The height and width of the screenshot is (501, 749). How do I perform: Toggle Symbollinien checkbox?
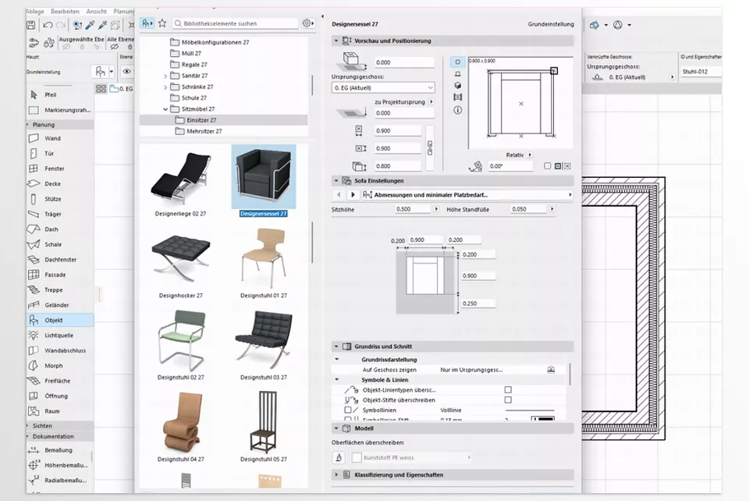(x=348, y=410)
